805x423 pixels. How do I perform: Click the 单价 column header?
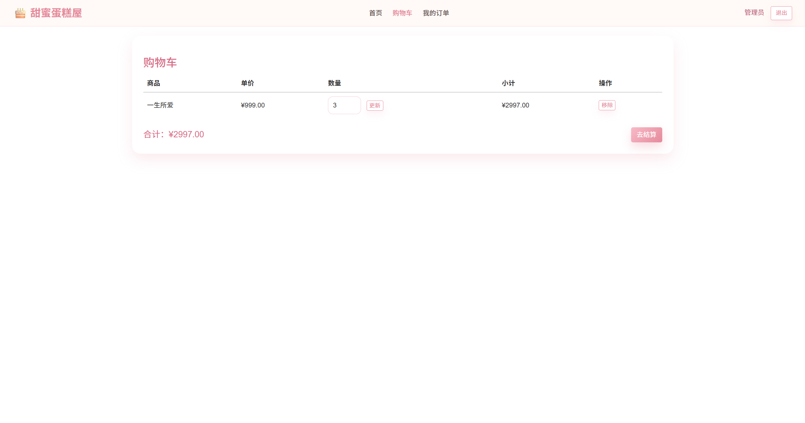coord(247,83)
